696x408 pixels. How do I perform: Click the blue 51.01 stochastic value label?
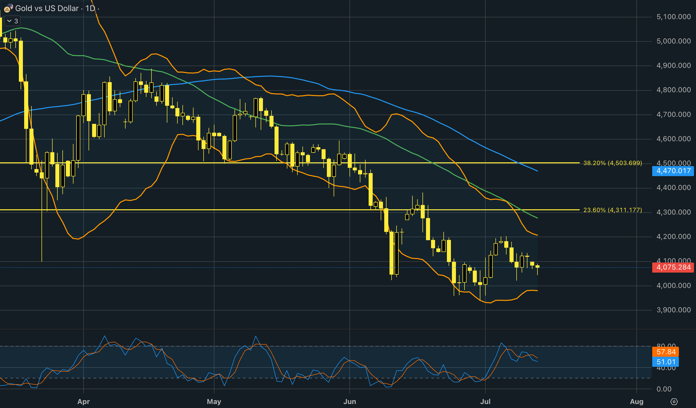666,362
